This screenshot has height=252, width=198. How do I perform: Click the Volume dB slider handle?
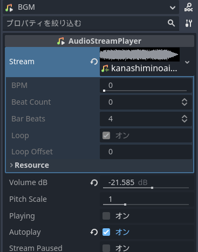point(152,188)
